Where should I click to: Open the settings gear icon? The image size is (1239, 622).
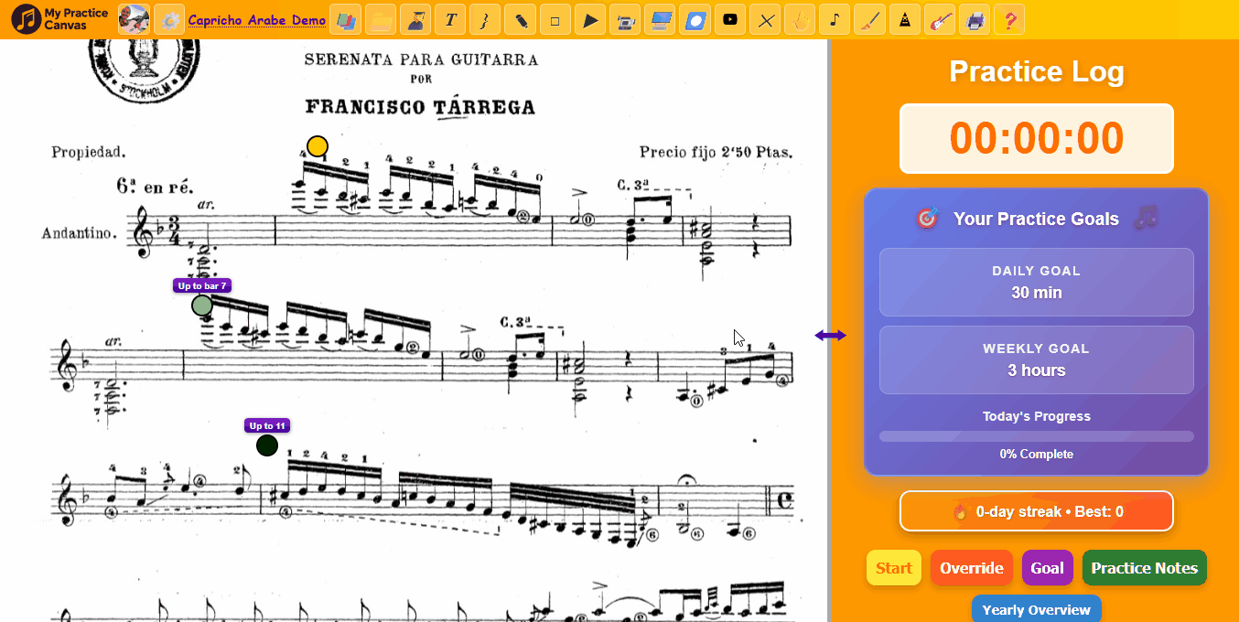[x=168, y=19]
